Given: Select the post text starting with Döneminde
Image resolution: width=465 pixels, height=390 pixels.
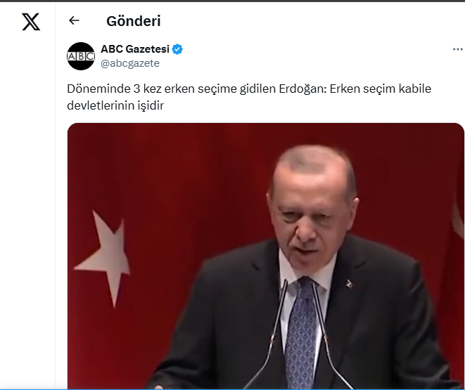Looking at the screenshot, I should tap(249, 97).
